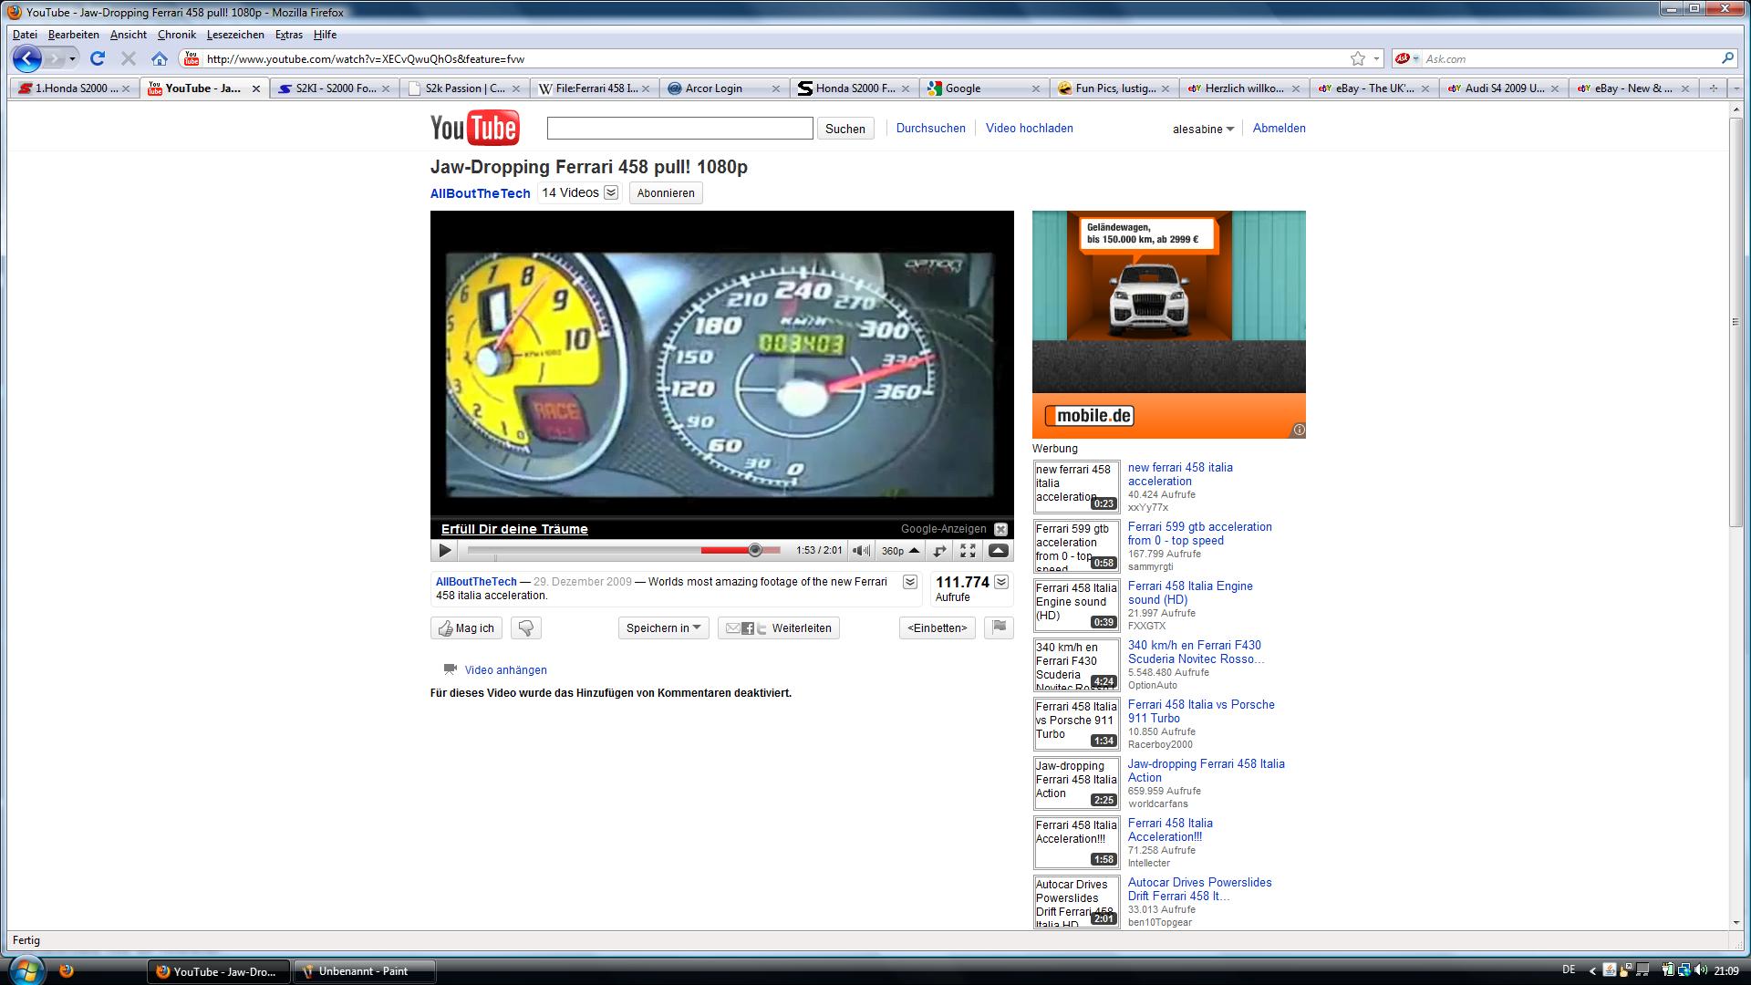Toggle fullscreen mode in video player

click(x=968, y=551)
